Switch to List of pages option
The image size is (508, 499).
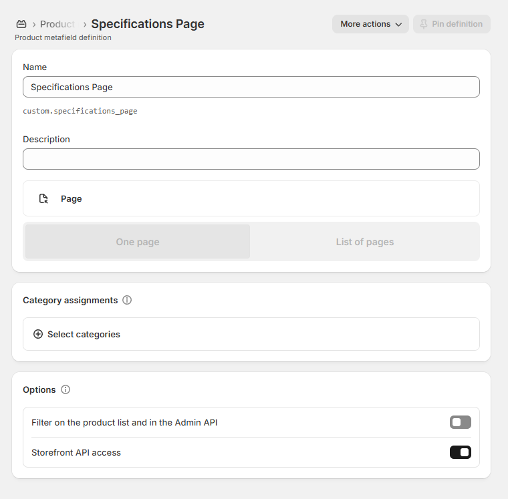click(x=364, y=242)
